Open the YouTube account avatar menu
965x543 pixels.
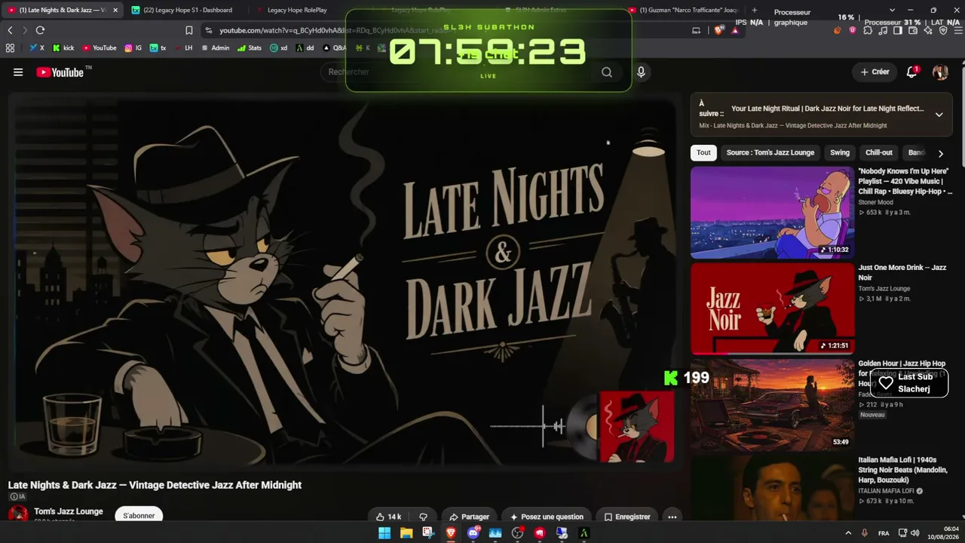[x=940, y=72]
